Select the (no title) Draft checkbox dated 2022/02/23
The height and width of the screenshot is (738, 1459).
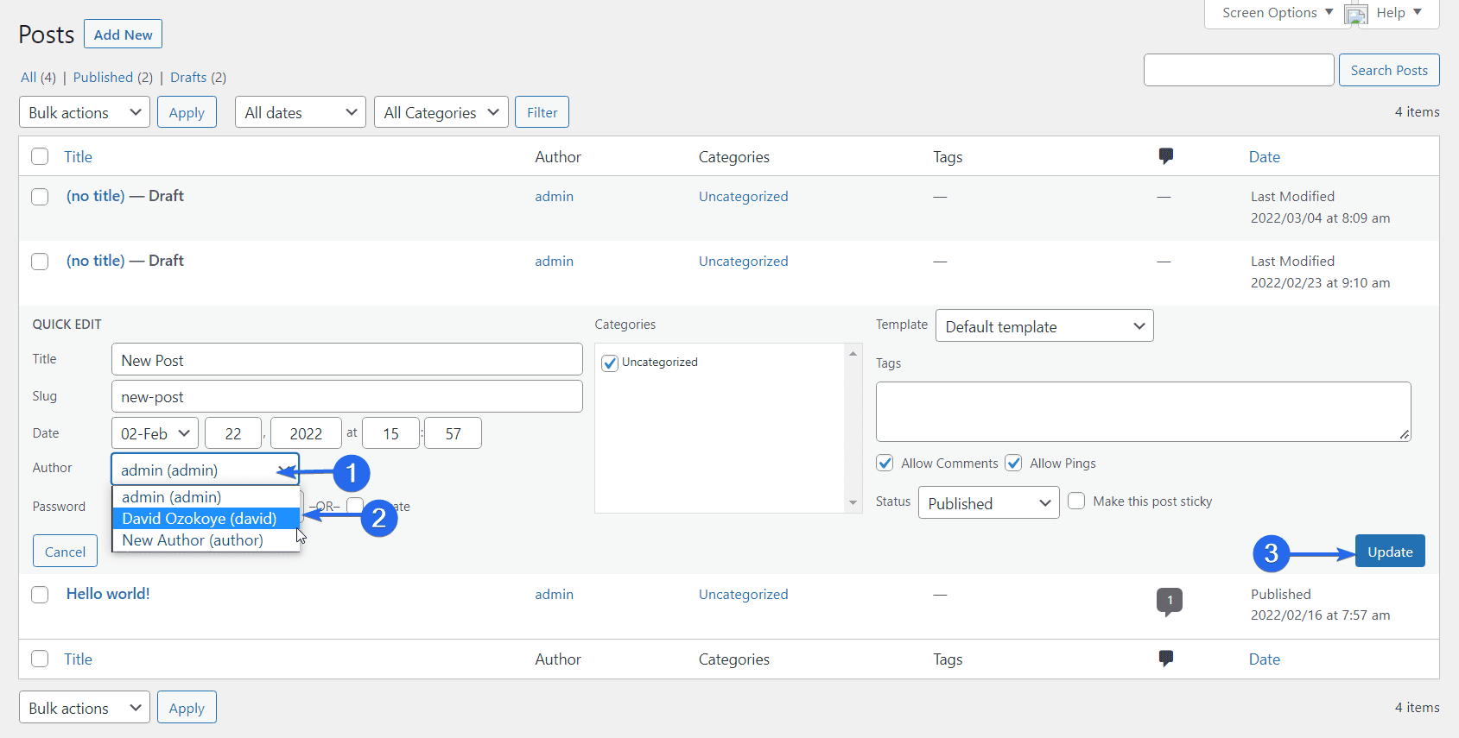(x=40, y=262)
